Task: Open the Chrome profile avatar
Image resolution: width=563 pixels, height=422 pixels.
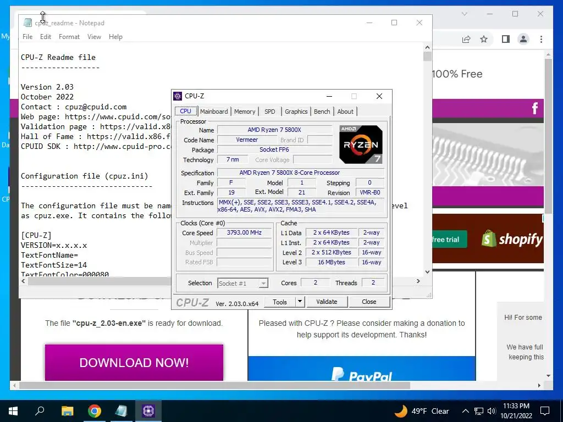Action: [523, 39]
